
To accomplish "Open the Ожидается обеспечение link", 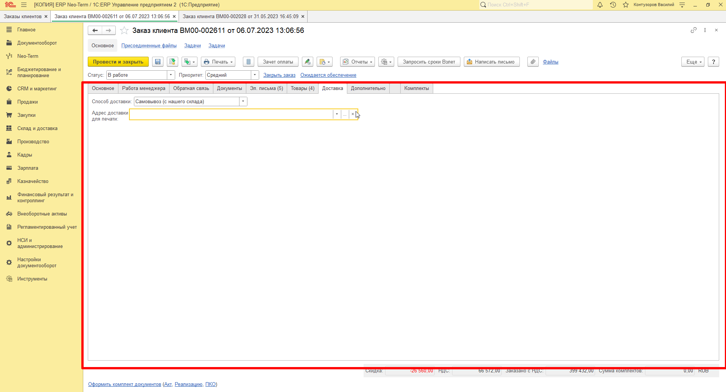I will [x=328, y=75].
